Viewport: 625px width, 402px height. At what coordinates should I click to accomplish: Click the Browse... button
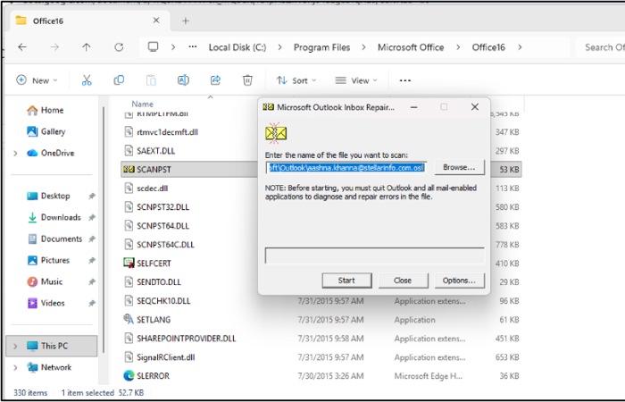(x=459, y=168)
